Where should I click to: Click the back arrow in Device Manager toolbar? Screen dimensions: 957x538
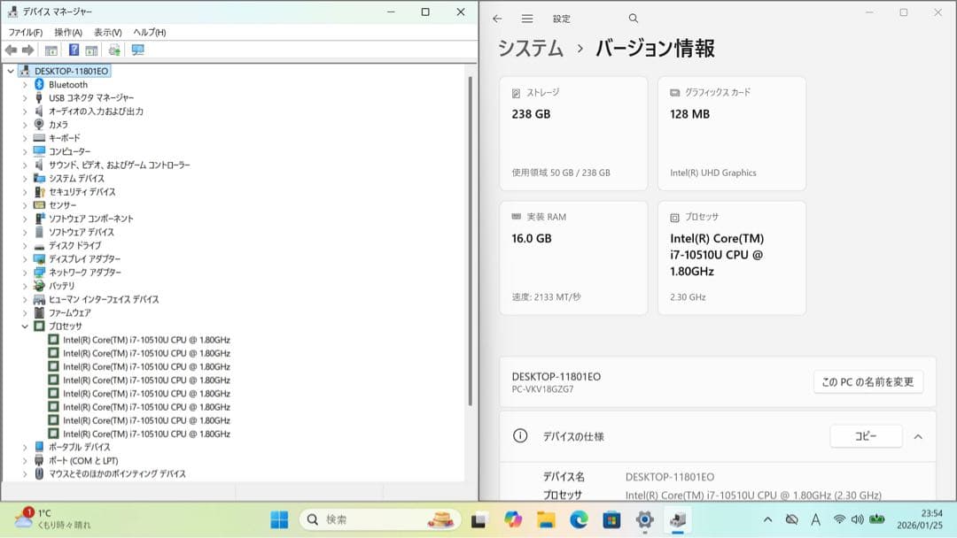(x=11, y=50)
